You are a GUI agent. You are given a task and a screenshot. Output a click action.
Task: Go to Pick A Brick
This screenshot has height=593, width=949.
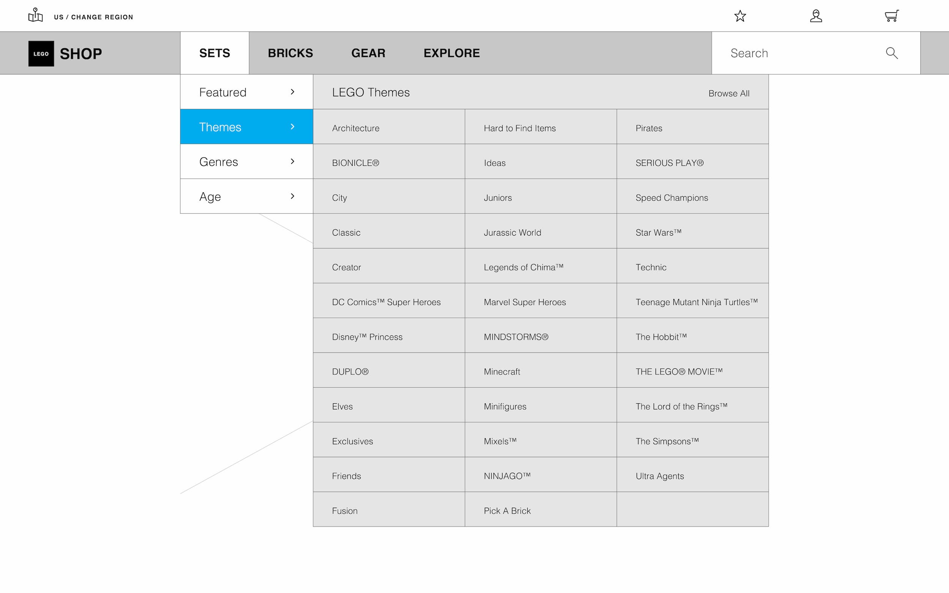[x=507, y=511]
